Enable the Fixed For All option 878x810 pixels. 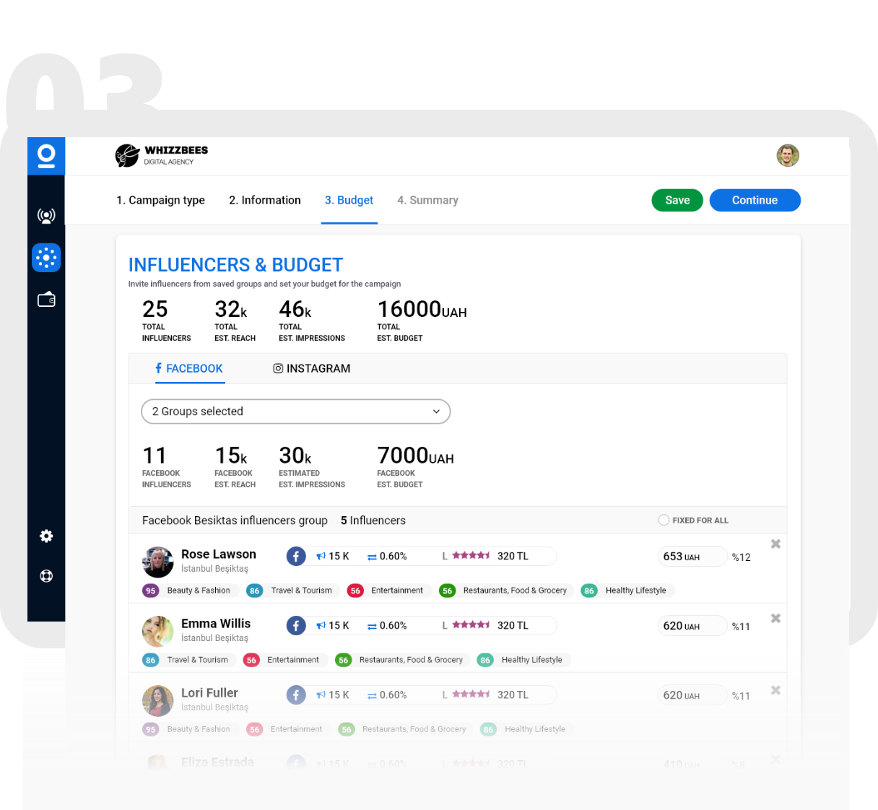click(x=664, y=520)
